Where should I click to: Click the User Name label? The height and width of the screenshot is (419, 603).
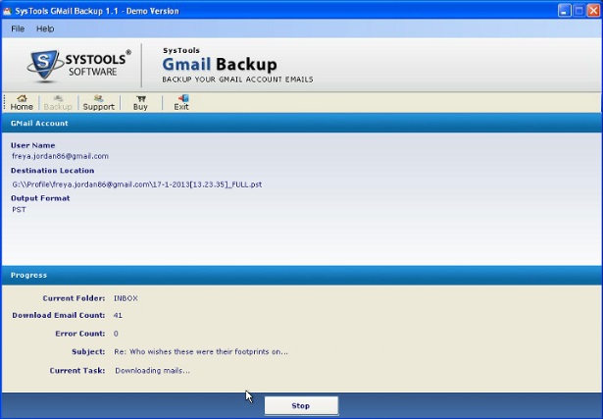tap(32, 145)
